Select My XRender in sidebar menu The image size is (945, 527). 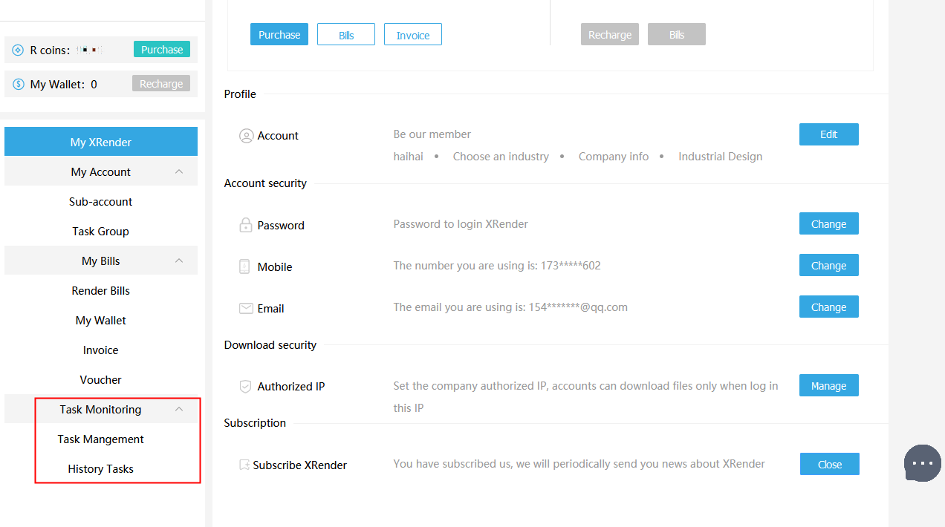click(101, 142)
